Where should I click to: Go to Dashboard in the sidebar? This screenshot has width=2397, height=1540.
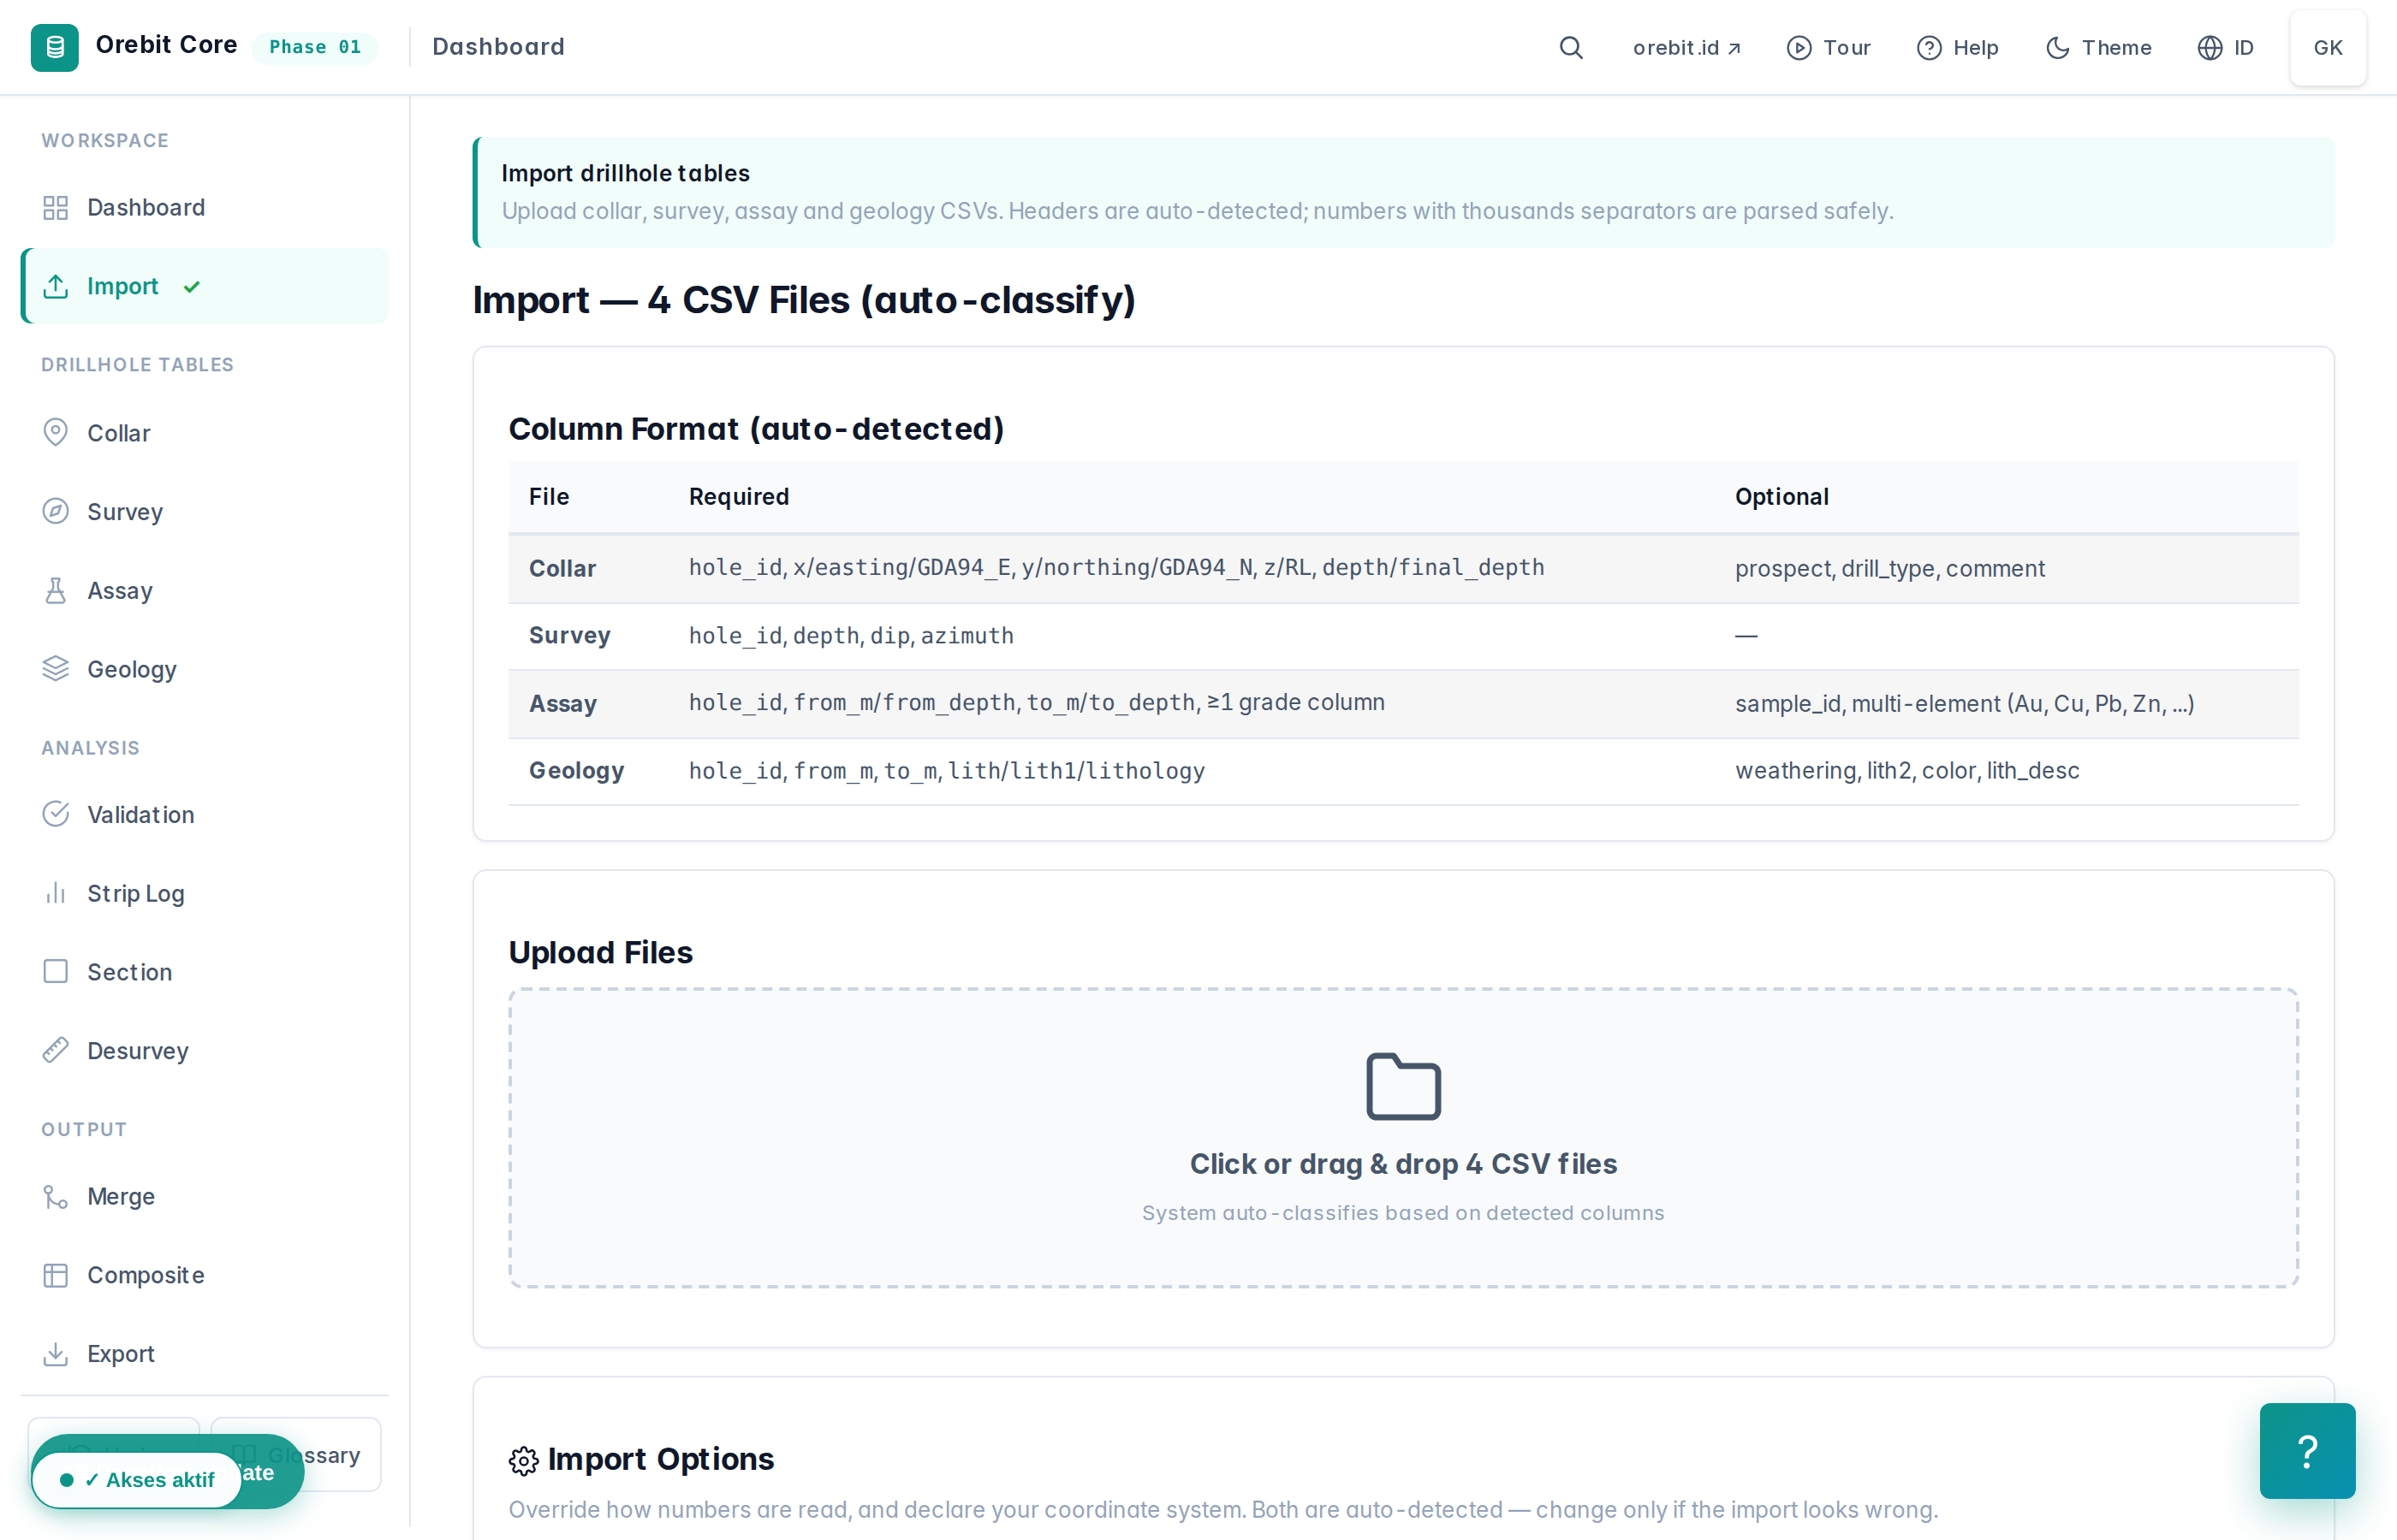204,207
